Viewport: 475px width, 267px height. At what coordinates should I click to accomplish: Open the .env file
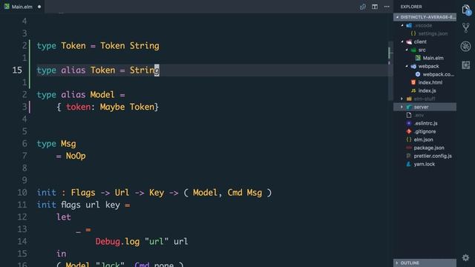point(419,116)
